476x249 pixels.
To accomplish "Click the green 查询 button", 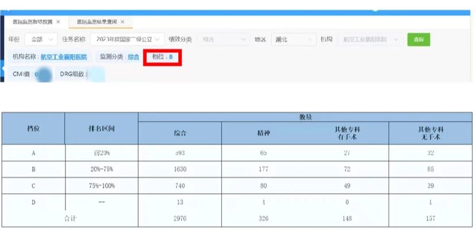I will coord(419,40).
